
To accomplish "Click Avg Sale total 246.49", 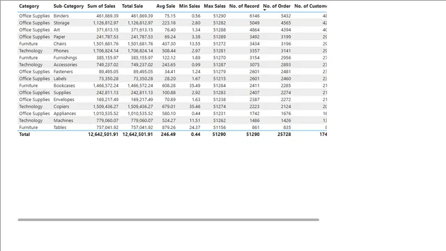I will (168, 135).
